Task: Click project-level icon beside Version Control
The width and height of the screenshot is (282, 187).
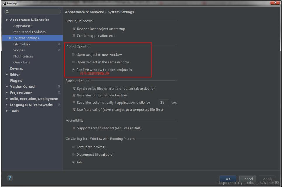Action: pyautogui.click(x=59, y=87)
